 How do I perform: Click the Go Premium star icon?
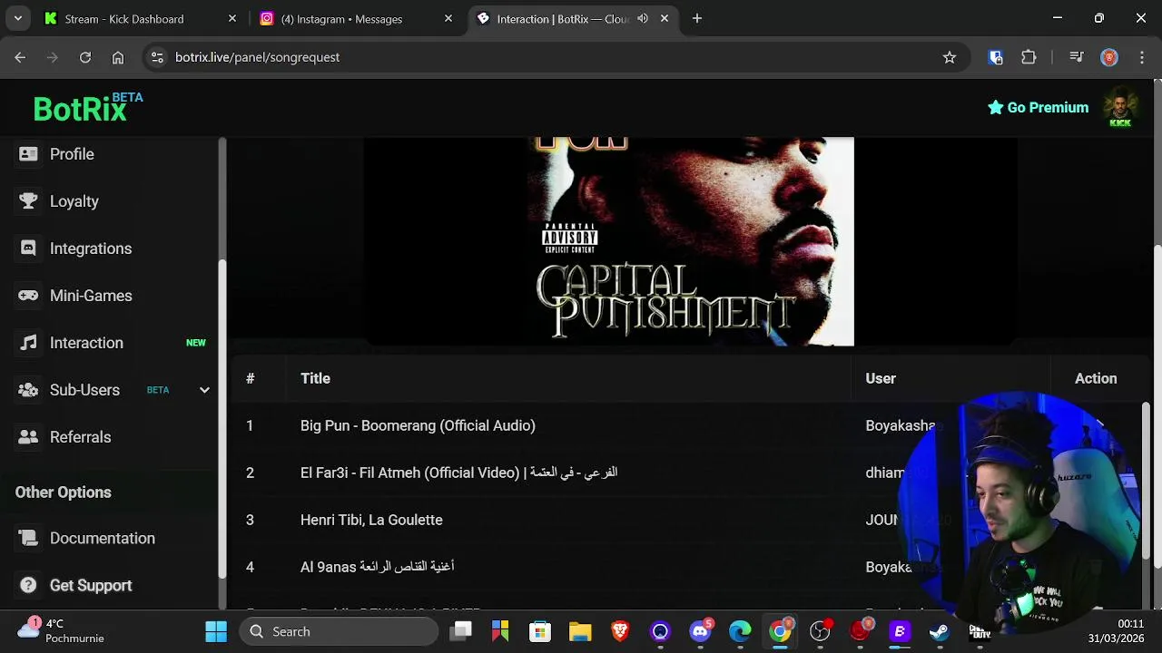tap(995, 107)
